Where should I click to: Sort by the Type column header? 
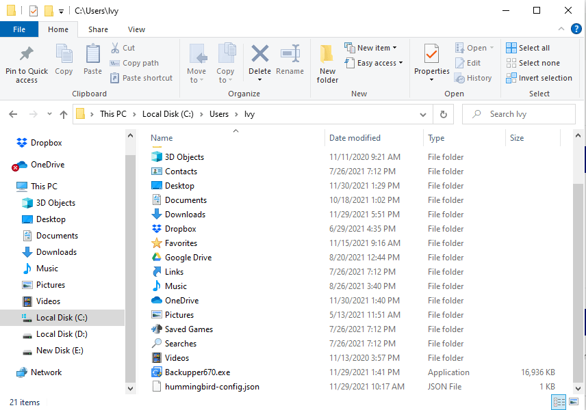click(x=464, y=137)
